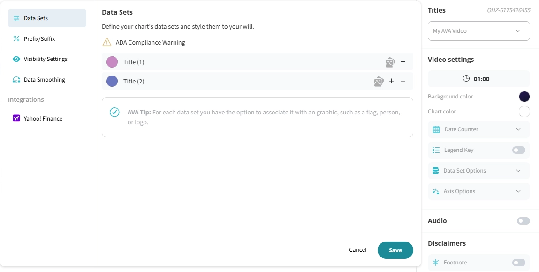The image size is (539, 272).
Task: Pick the dark Background color swatch
Action: tap(524, 97)
